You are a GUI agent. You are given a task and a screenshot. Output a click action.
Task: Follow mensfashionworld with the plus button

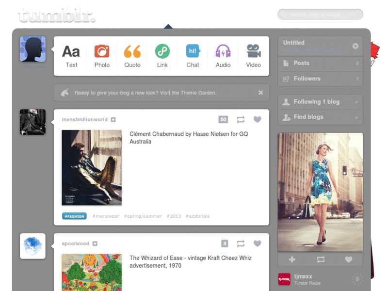coord(113,120)
